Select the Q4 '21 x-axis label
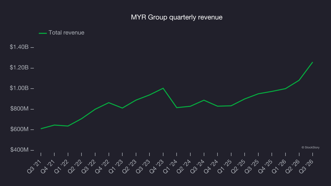The width and height of the screenshot is (331, 186). point(48,166)
